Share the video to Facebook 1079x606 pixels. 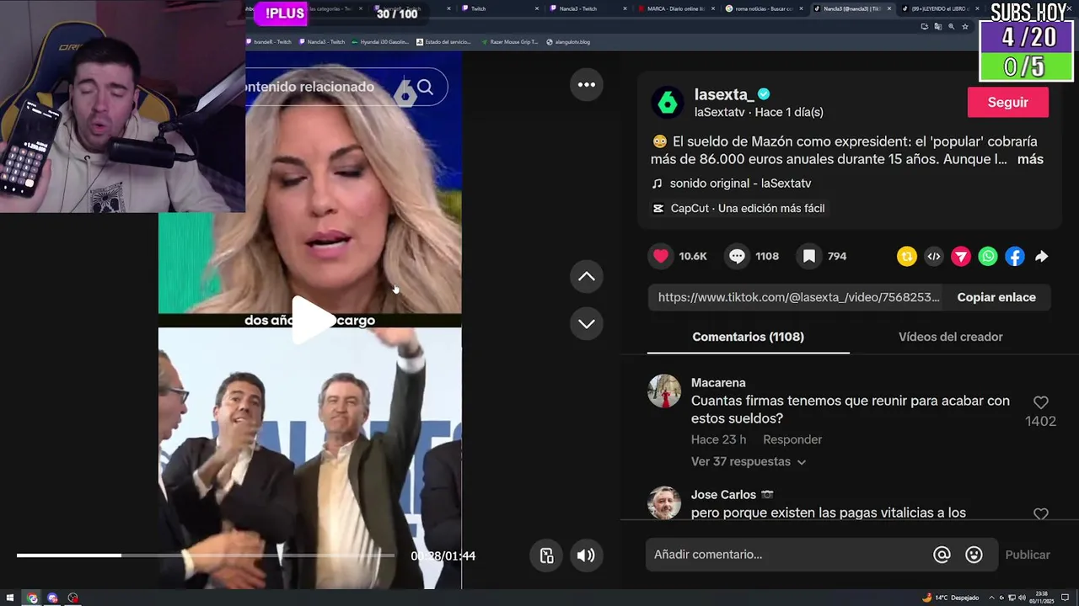(1015, 257)
